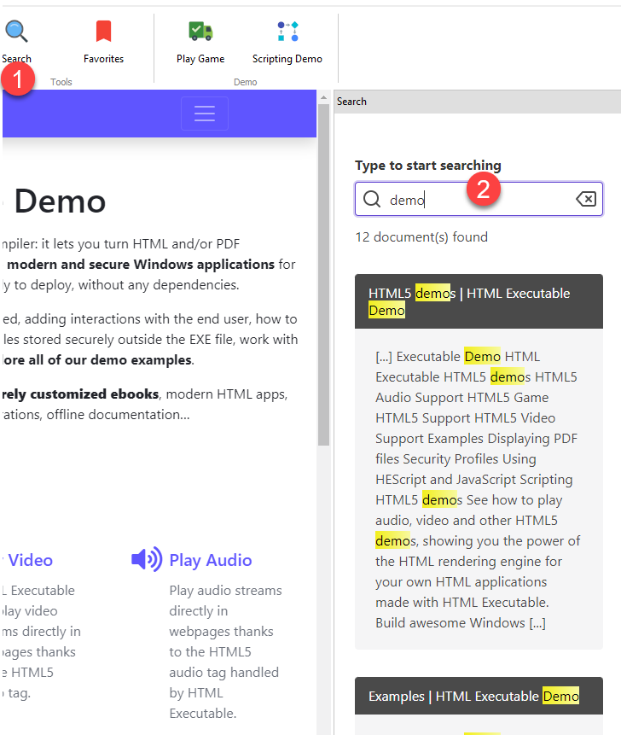Viewport: 621px width, 735px height.
Task: Open the "Examples | HTML Executable Demo" result
Action: point(473,697)
